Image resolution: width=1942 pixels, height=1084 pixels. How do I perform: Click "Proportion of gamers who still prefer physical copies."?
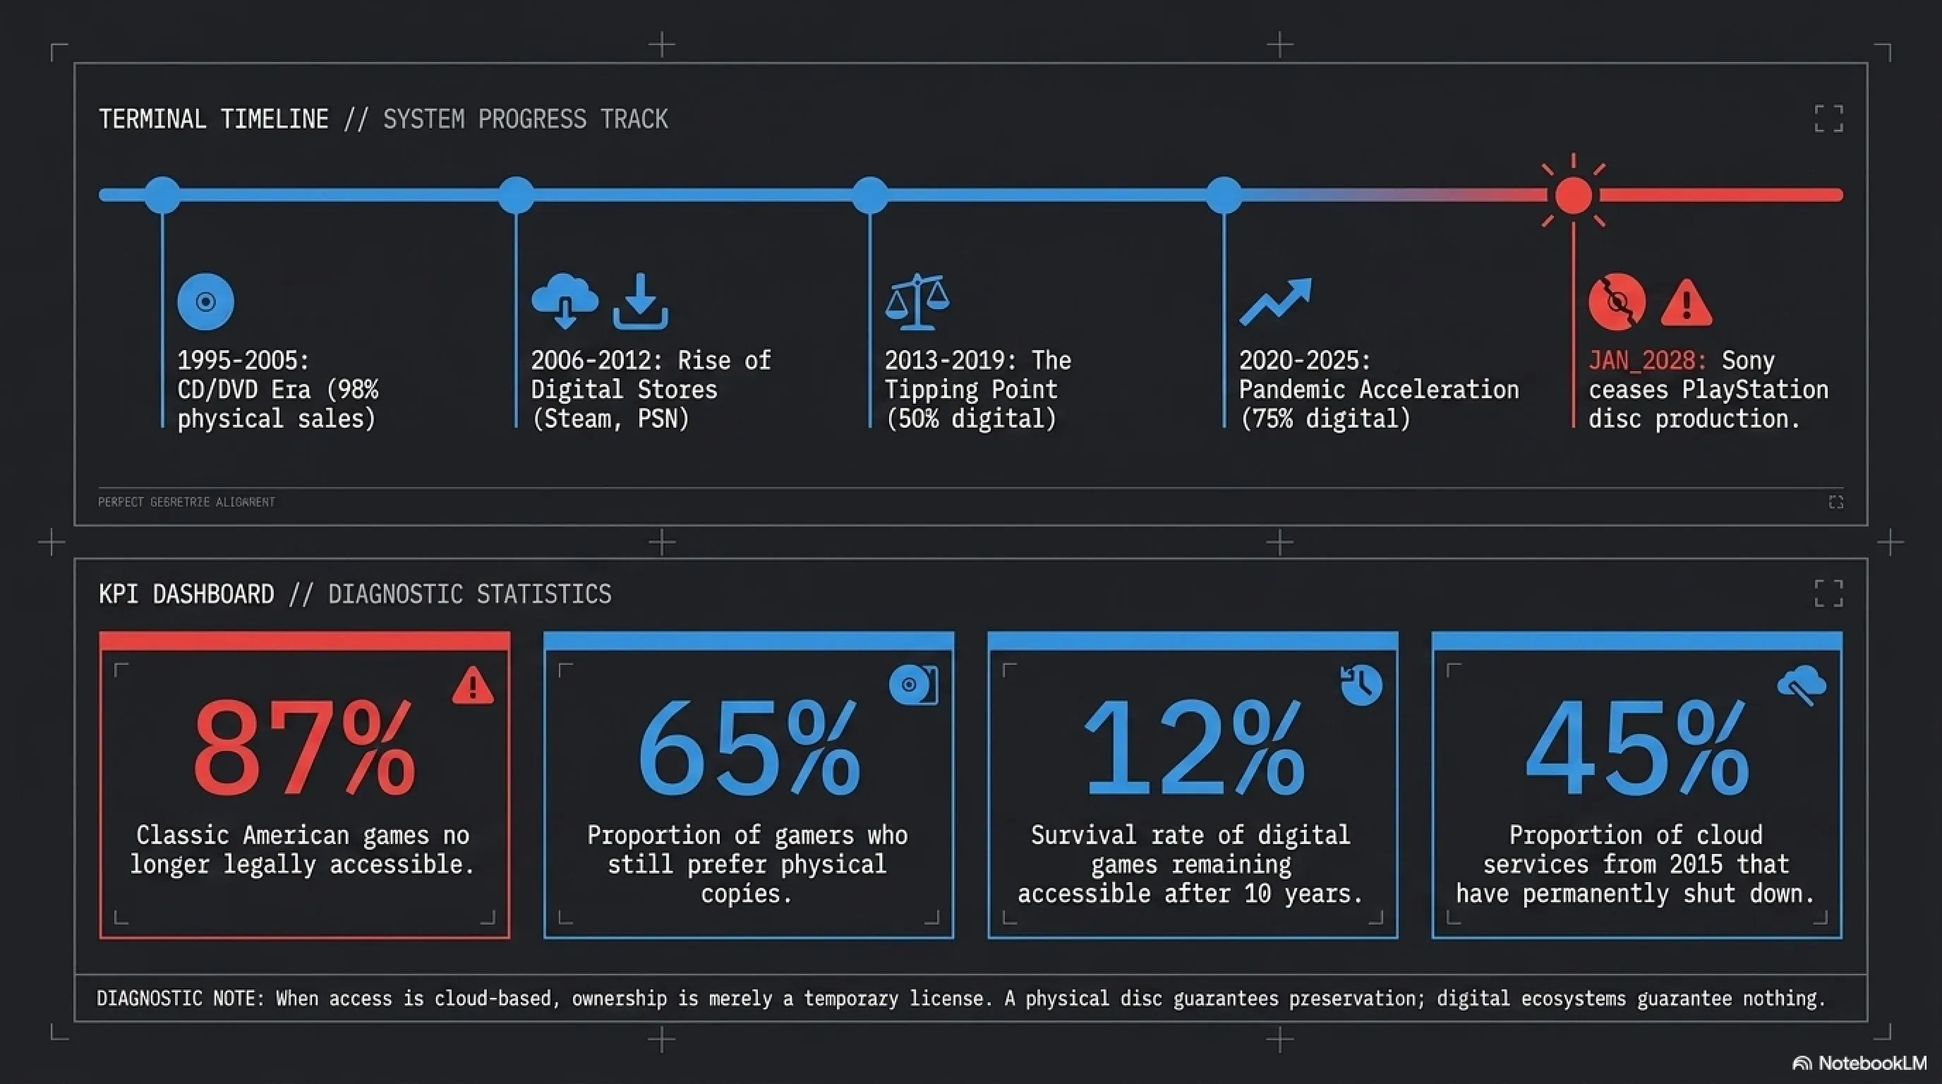coord(748,864)
